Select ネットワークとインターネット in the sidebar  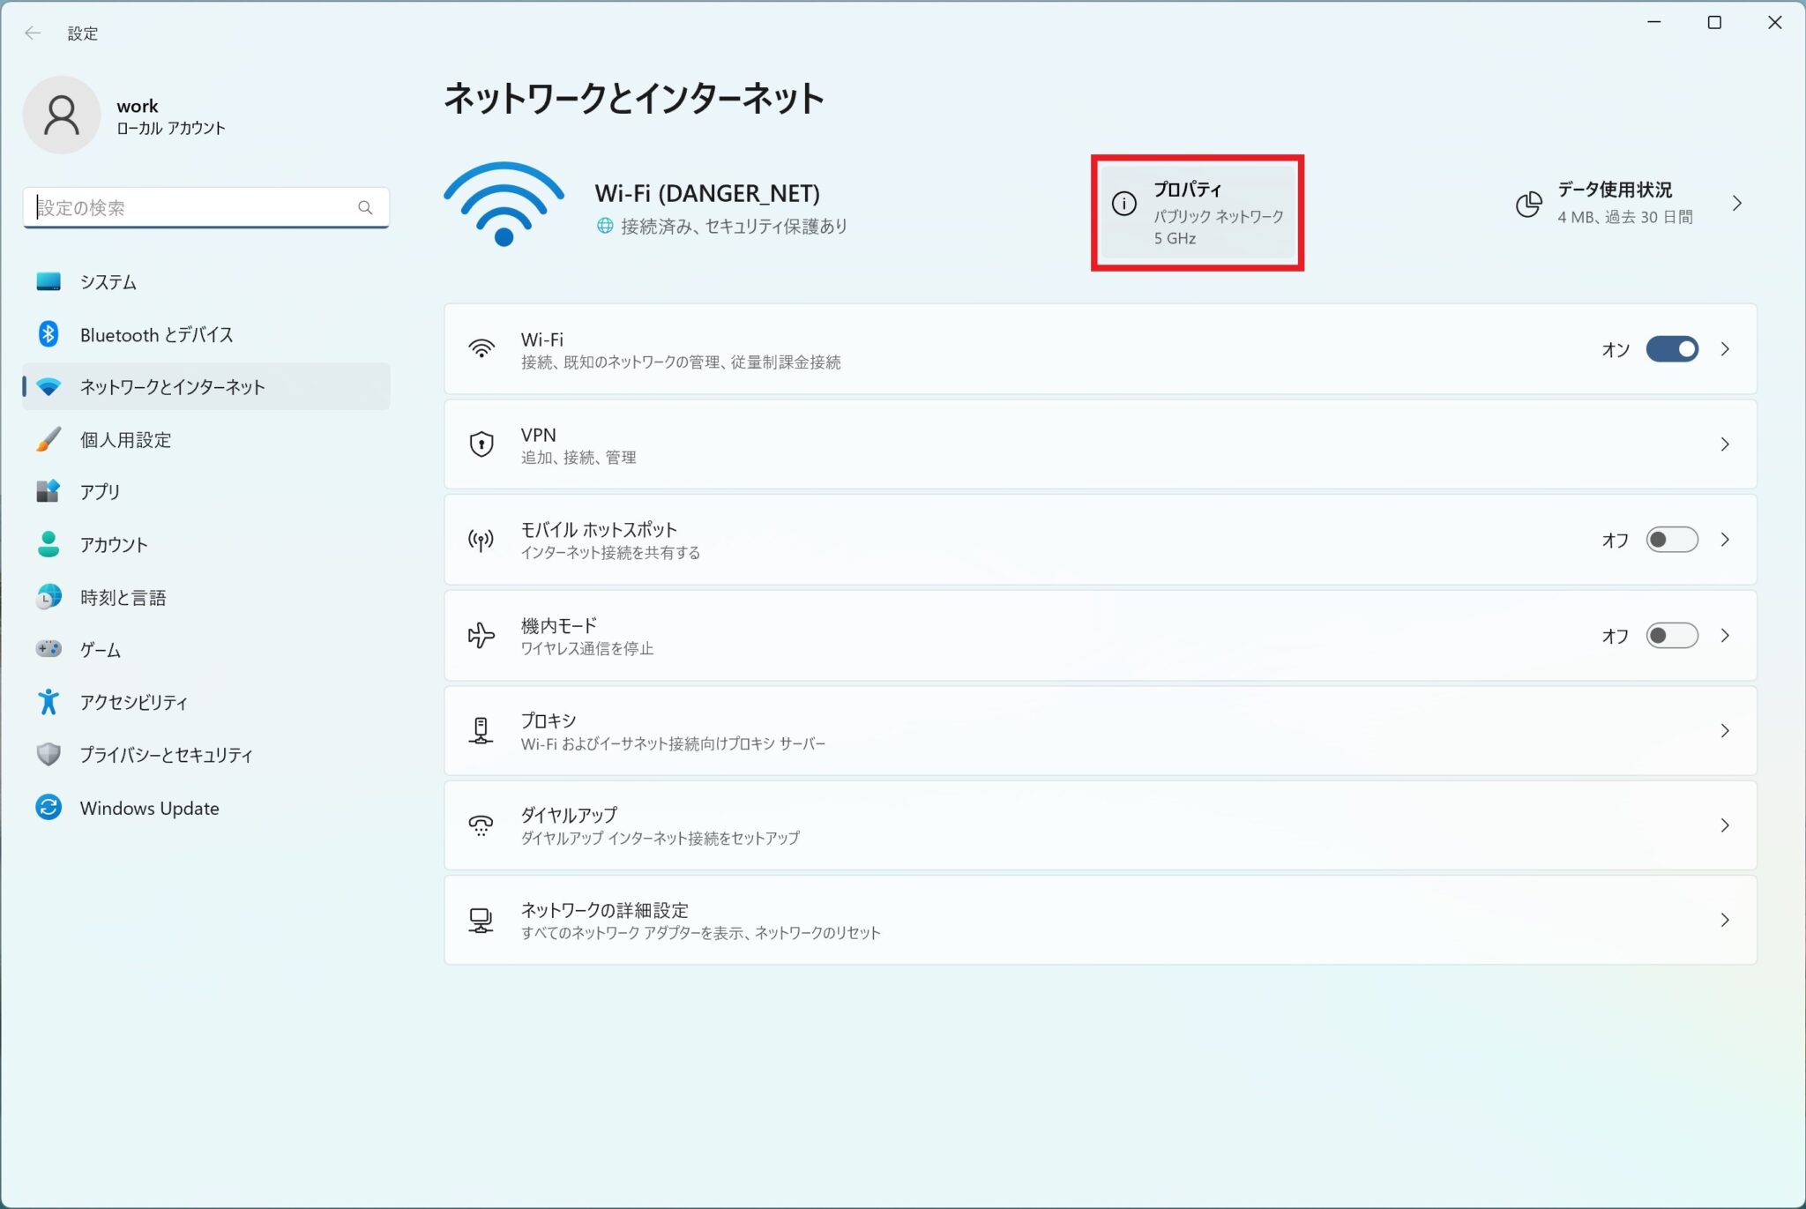pyautogui.click(x=170, y=386)
